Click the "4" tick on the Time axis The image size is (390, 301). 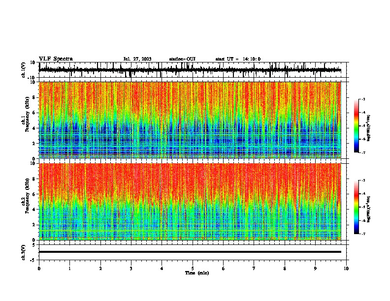[x=162, y=269]
